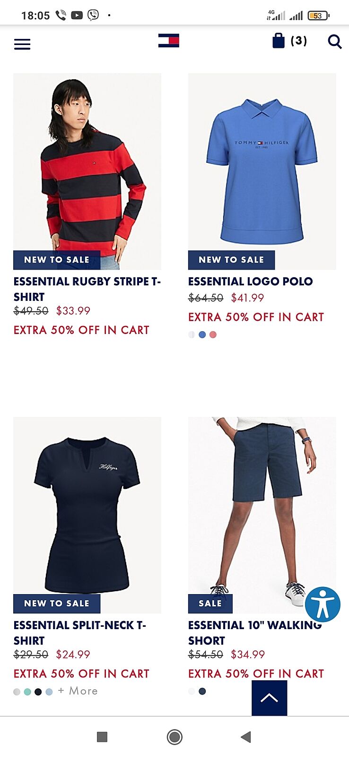Expand '+ More' colors for Split-Neck T-Shirt
This screenshot has width=349, height=758.
tap(78, 691)
